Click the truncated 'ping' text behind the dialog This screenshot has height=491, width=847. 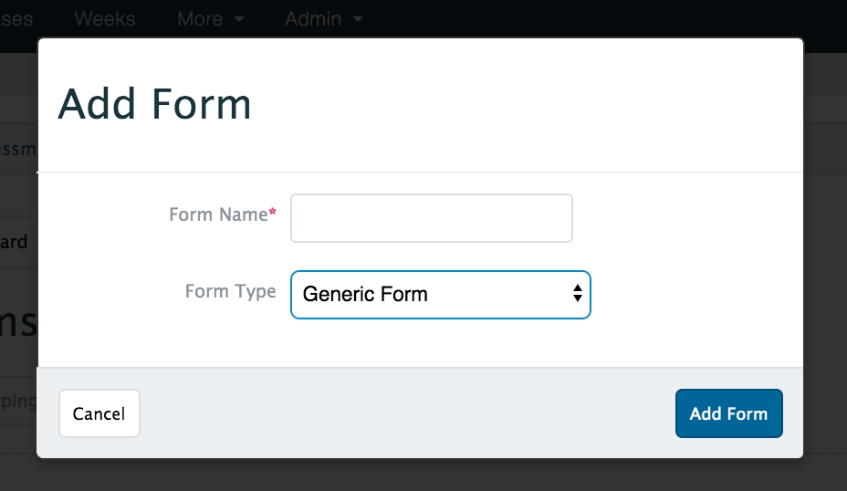point(17,402)
